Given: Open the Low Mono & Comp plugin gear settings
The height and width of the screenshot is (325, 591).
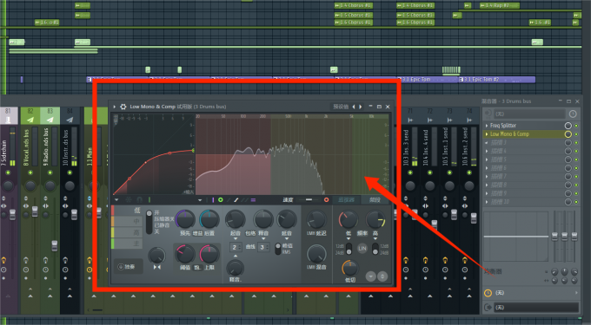Looking at the screenshot, I should tap(123, 107).
